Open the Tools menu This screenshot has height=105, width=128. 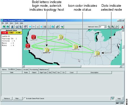[17, 23]
